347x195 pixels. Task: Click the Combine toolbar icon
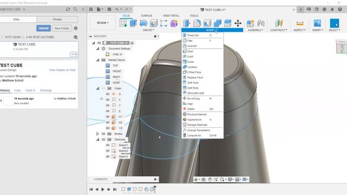pos(217,23)
